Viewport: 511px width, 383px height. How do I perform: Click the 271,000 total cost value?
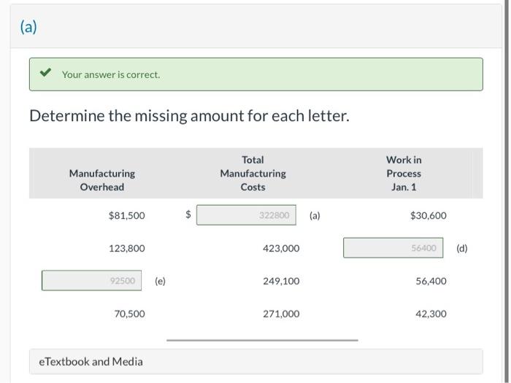click(281, 314)
